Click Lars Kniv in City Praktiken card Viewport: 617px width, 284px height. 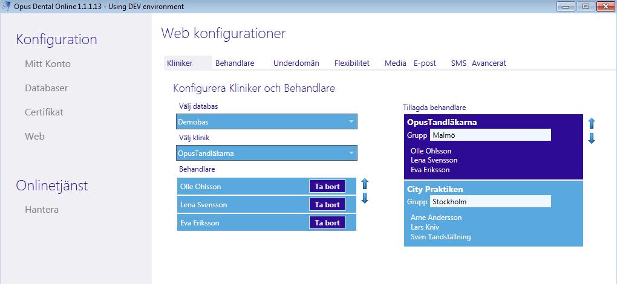(x=425, y=227)
